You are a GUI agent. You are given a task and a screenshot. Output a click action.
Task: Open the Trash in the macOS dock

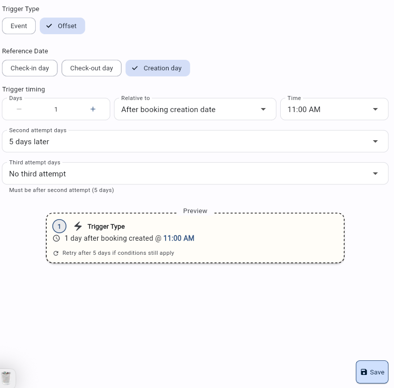[7, 377]
